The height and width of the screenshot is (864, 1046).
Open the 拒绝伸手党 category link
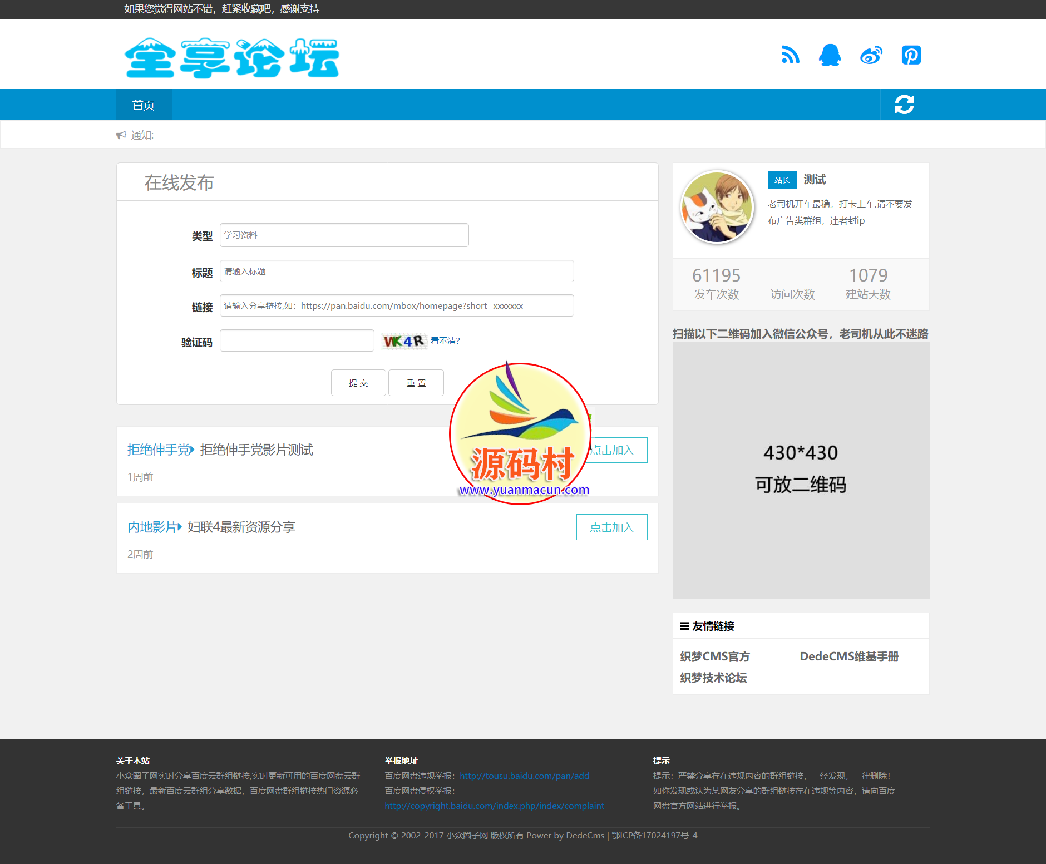click(159, 450)
